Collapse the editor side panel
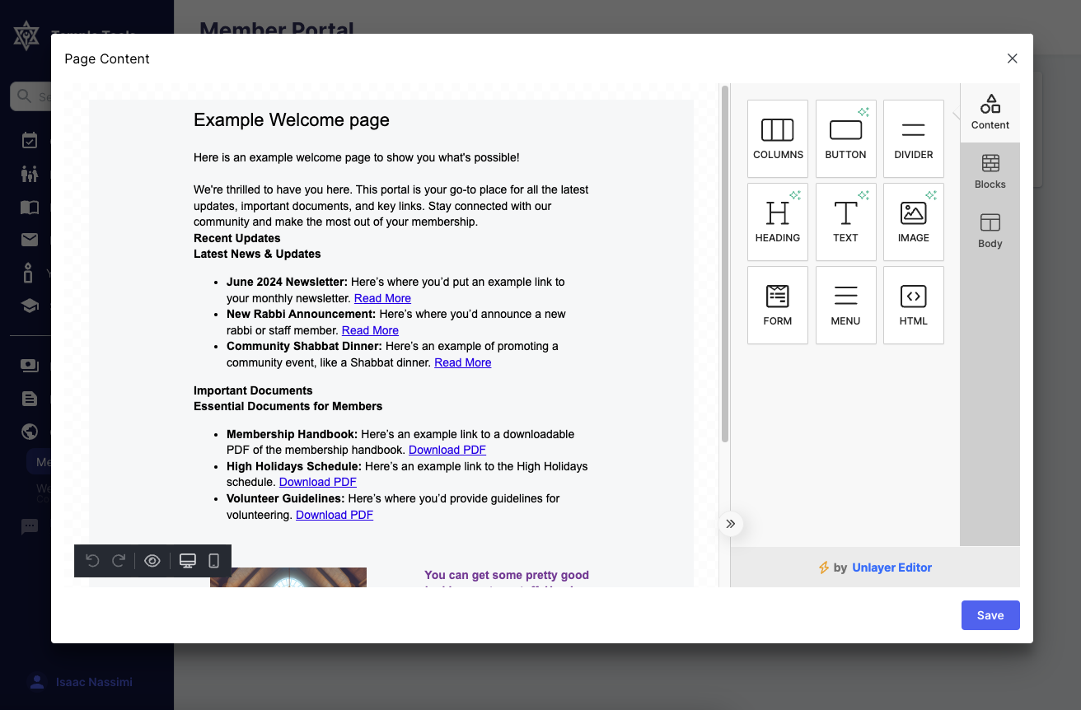 [730, 524]
